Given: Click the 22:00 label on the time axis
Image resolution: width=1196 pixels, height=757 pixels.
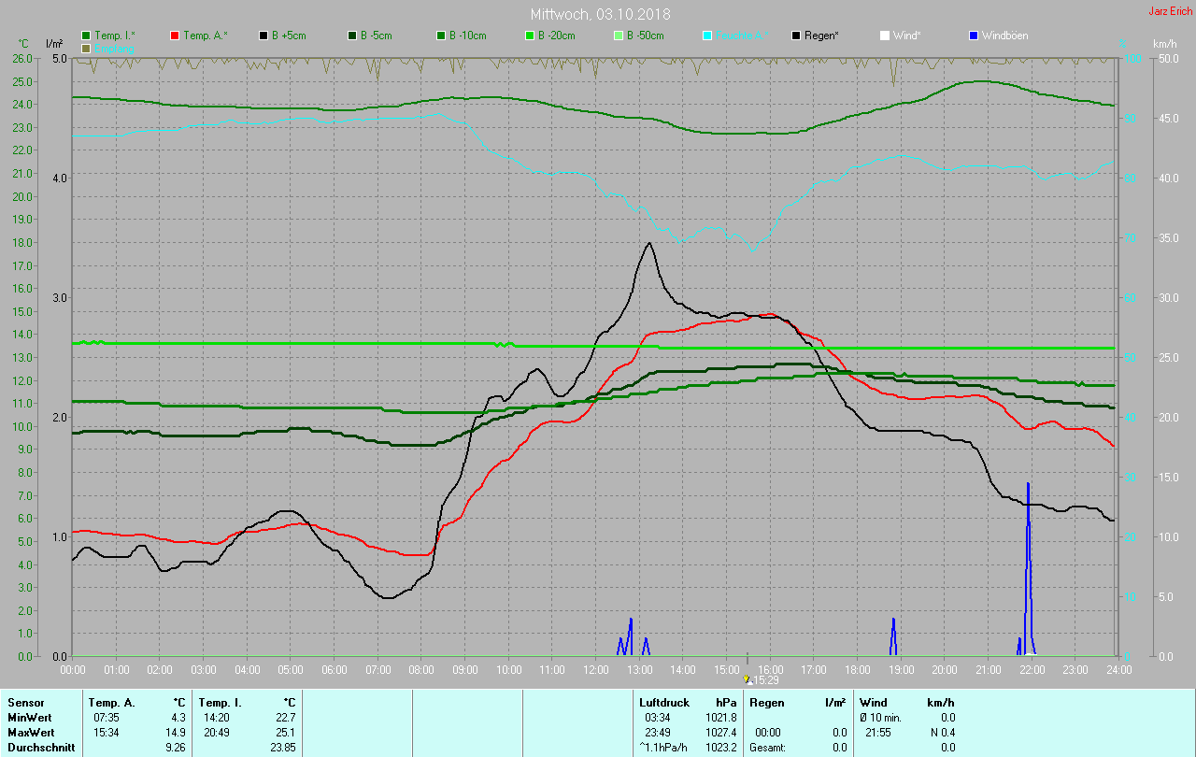Looking at the screenshot, I should 1032,670.
